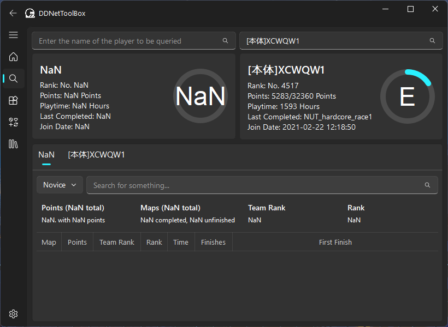This screenshot has width=448, height=327.
Task: Sort by the Points column header
Action: 77,242
